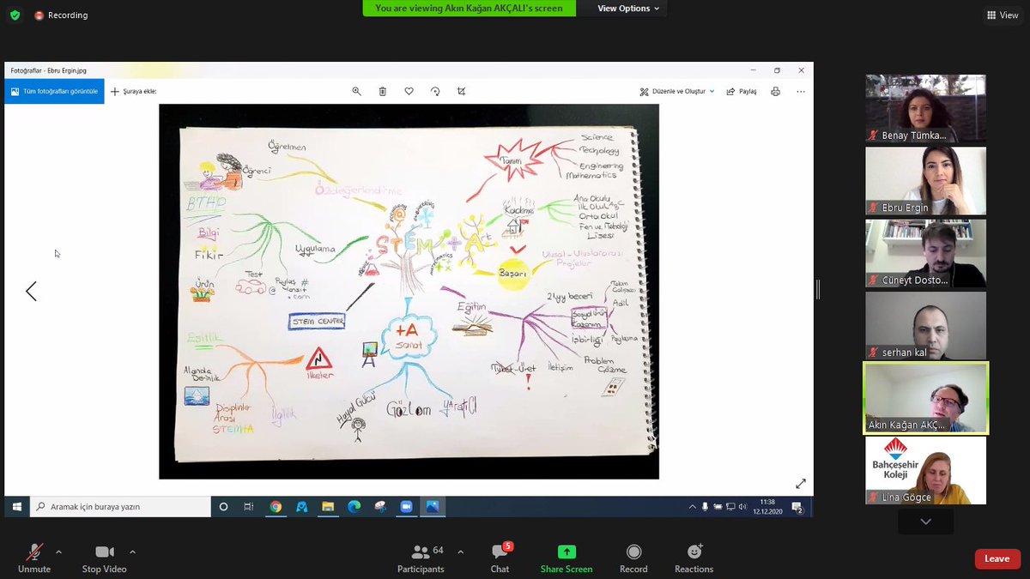This screenshot has height=579, width=1030.
Task: Click the green Share Screen button
Action: point(566,558)
